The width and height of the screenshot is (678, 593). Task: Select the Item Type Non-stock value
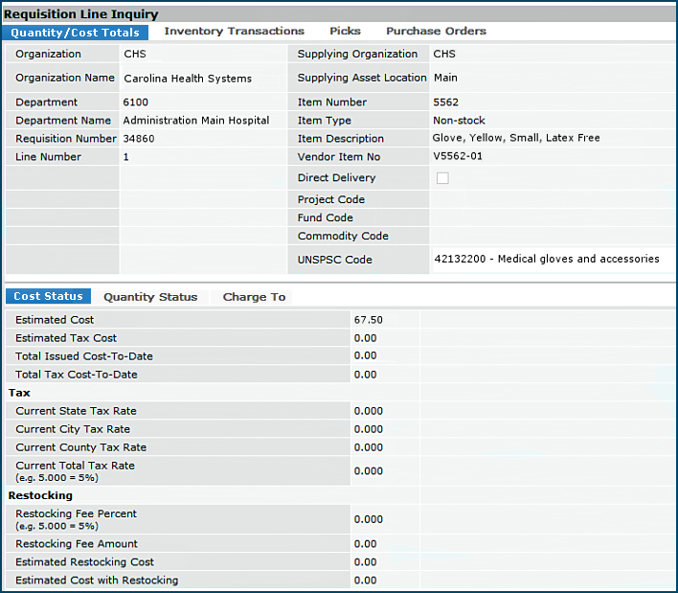click(x=459, y=121)
